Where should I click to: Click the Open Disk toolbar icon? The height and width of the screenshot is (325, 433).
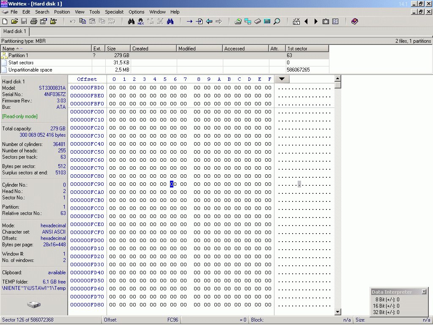pyautogui.click(x=238, y=21)
